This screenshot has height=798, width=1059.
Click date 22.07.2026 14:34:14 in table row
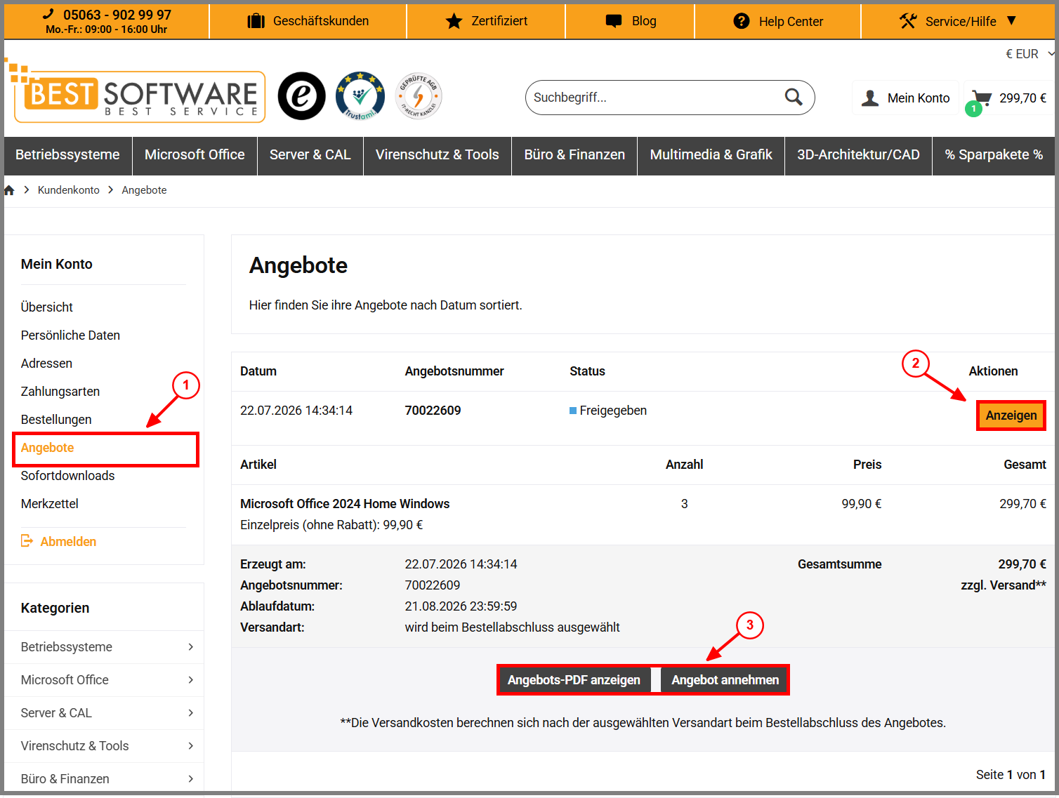tap(296, 411)
